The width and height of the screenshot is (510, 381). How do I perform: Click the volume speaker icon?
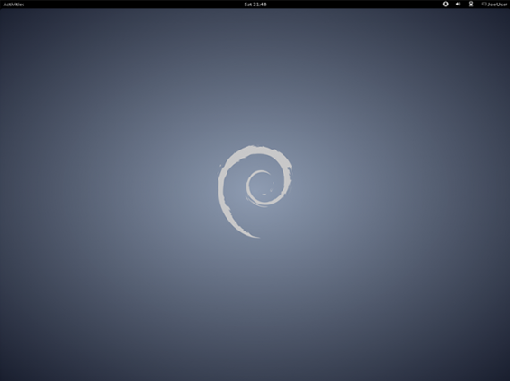click(x=458, y=5)
